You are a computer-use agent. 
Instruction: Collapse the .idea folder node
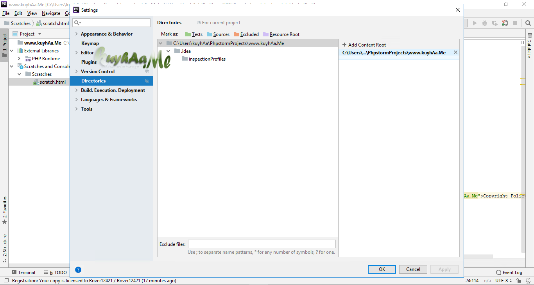168,51
